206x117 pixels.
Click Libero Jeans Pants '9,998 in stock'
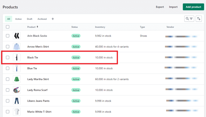click(x=103, y=101)
